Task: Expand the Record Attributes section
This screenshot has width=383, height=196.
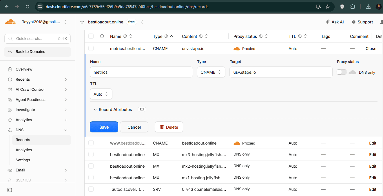Action: click(113, 110)
